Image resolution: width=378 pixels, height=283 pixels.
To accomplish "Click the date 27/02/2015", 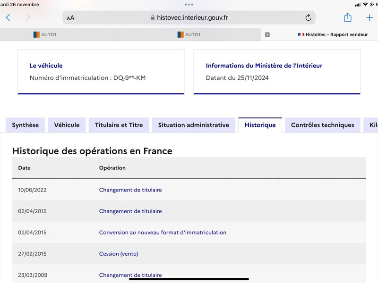I will (x=32, y=254).
